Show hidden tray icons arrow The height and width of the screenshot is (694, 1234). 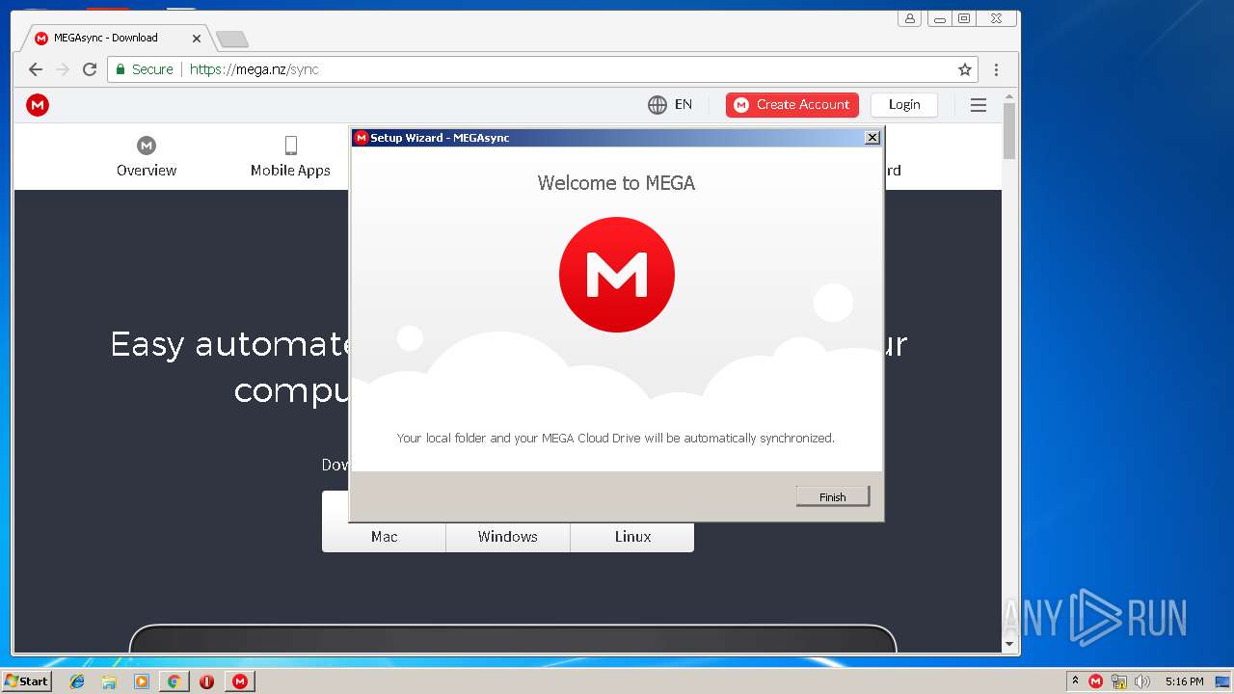click(1075, 681)
